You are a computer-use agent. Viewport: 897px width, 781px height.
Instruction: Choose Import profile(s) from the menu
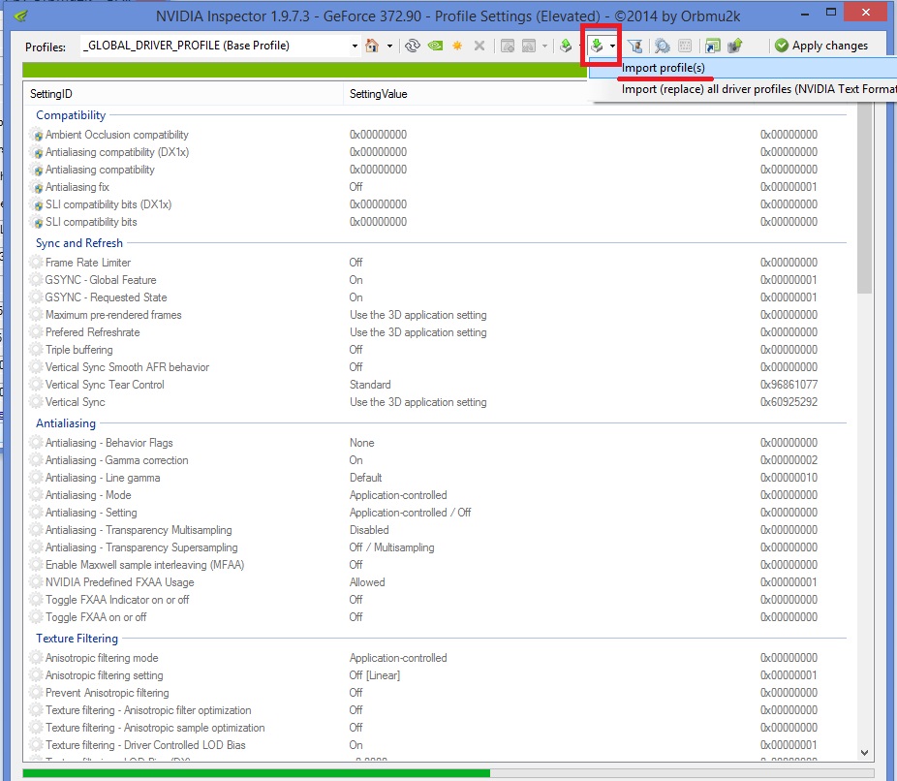[743, 68]
